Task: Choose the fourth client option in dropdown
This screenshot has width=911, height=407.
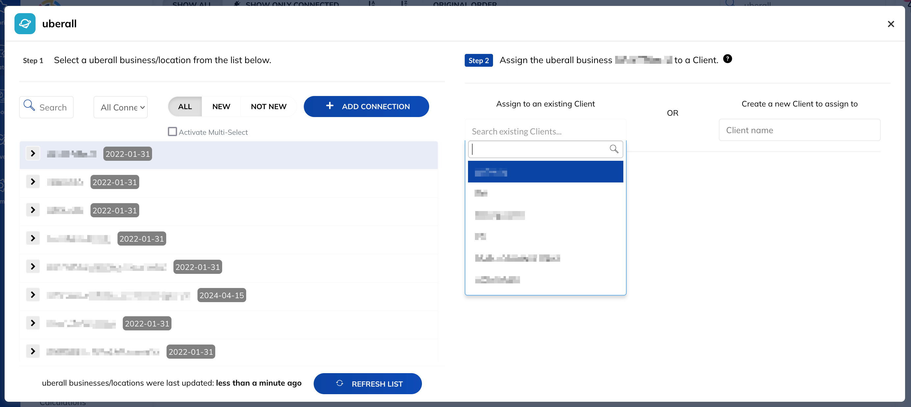Action: [545, 236]
